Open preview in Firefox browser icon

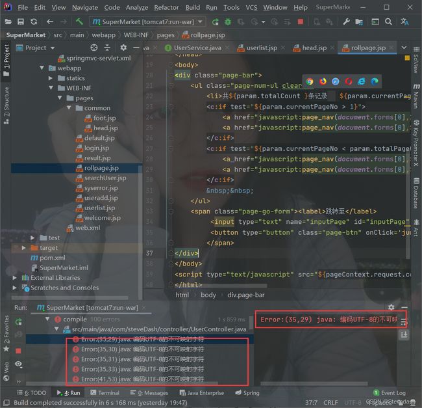323,81
